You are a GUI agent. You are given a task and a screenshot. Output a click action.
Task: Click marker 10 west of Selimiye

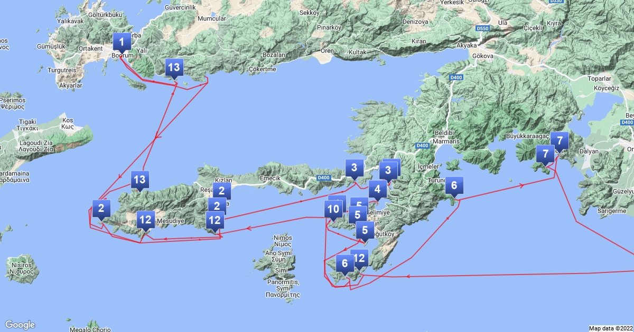tap(333, 209)
